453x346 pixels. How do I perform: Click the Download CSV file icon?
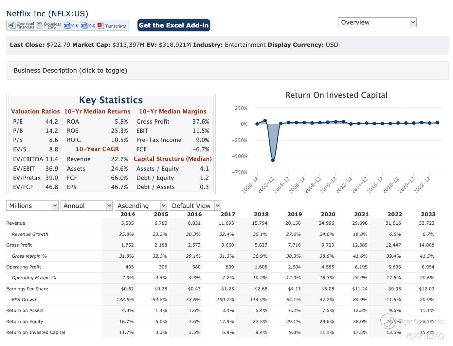click(40, 26)
